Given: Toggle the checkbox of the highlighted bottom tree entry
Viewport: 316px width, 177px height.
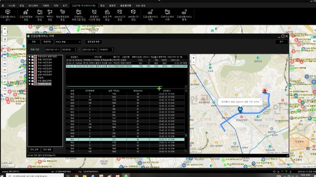Looking at the screenshot, I should point(33,84).
